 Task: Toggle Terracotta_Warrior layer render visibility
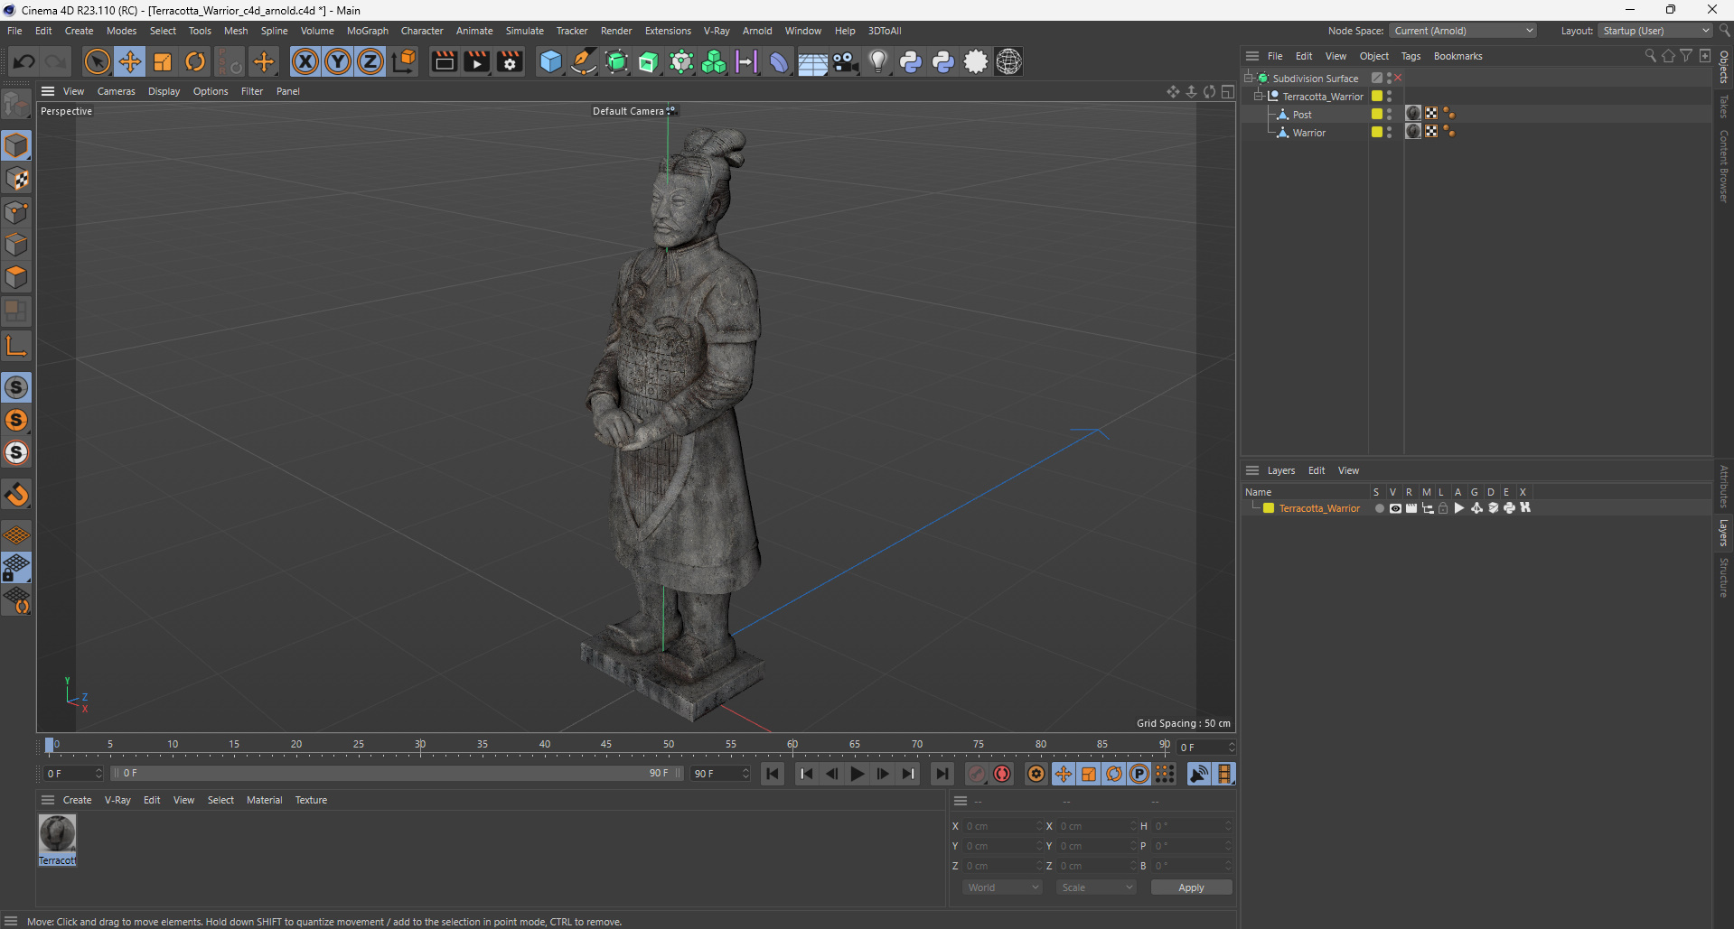tap(1411, 508)
